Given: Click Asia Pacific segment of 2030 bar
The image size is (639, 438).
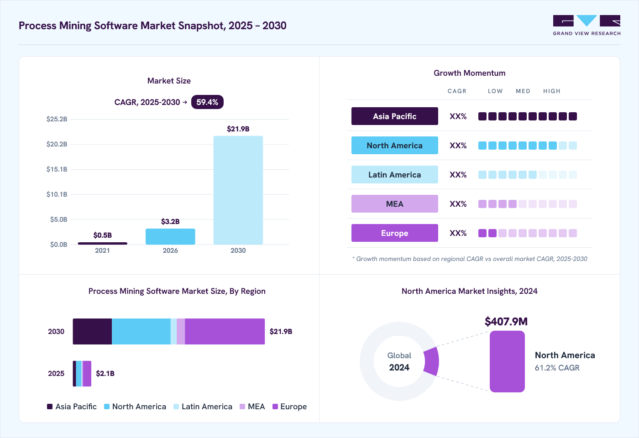Looking at the screenshot, I should click(x=92, y=331).
